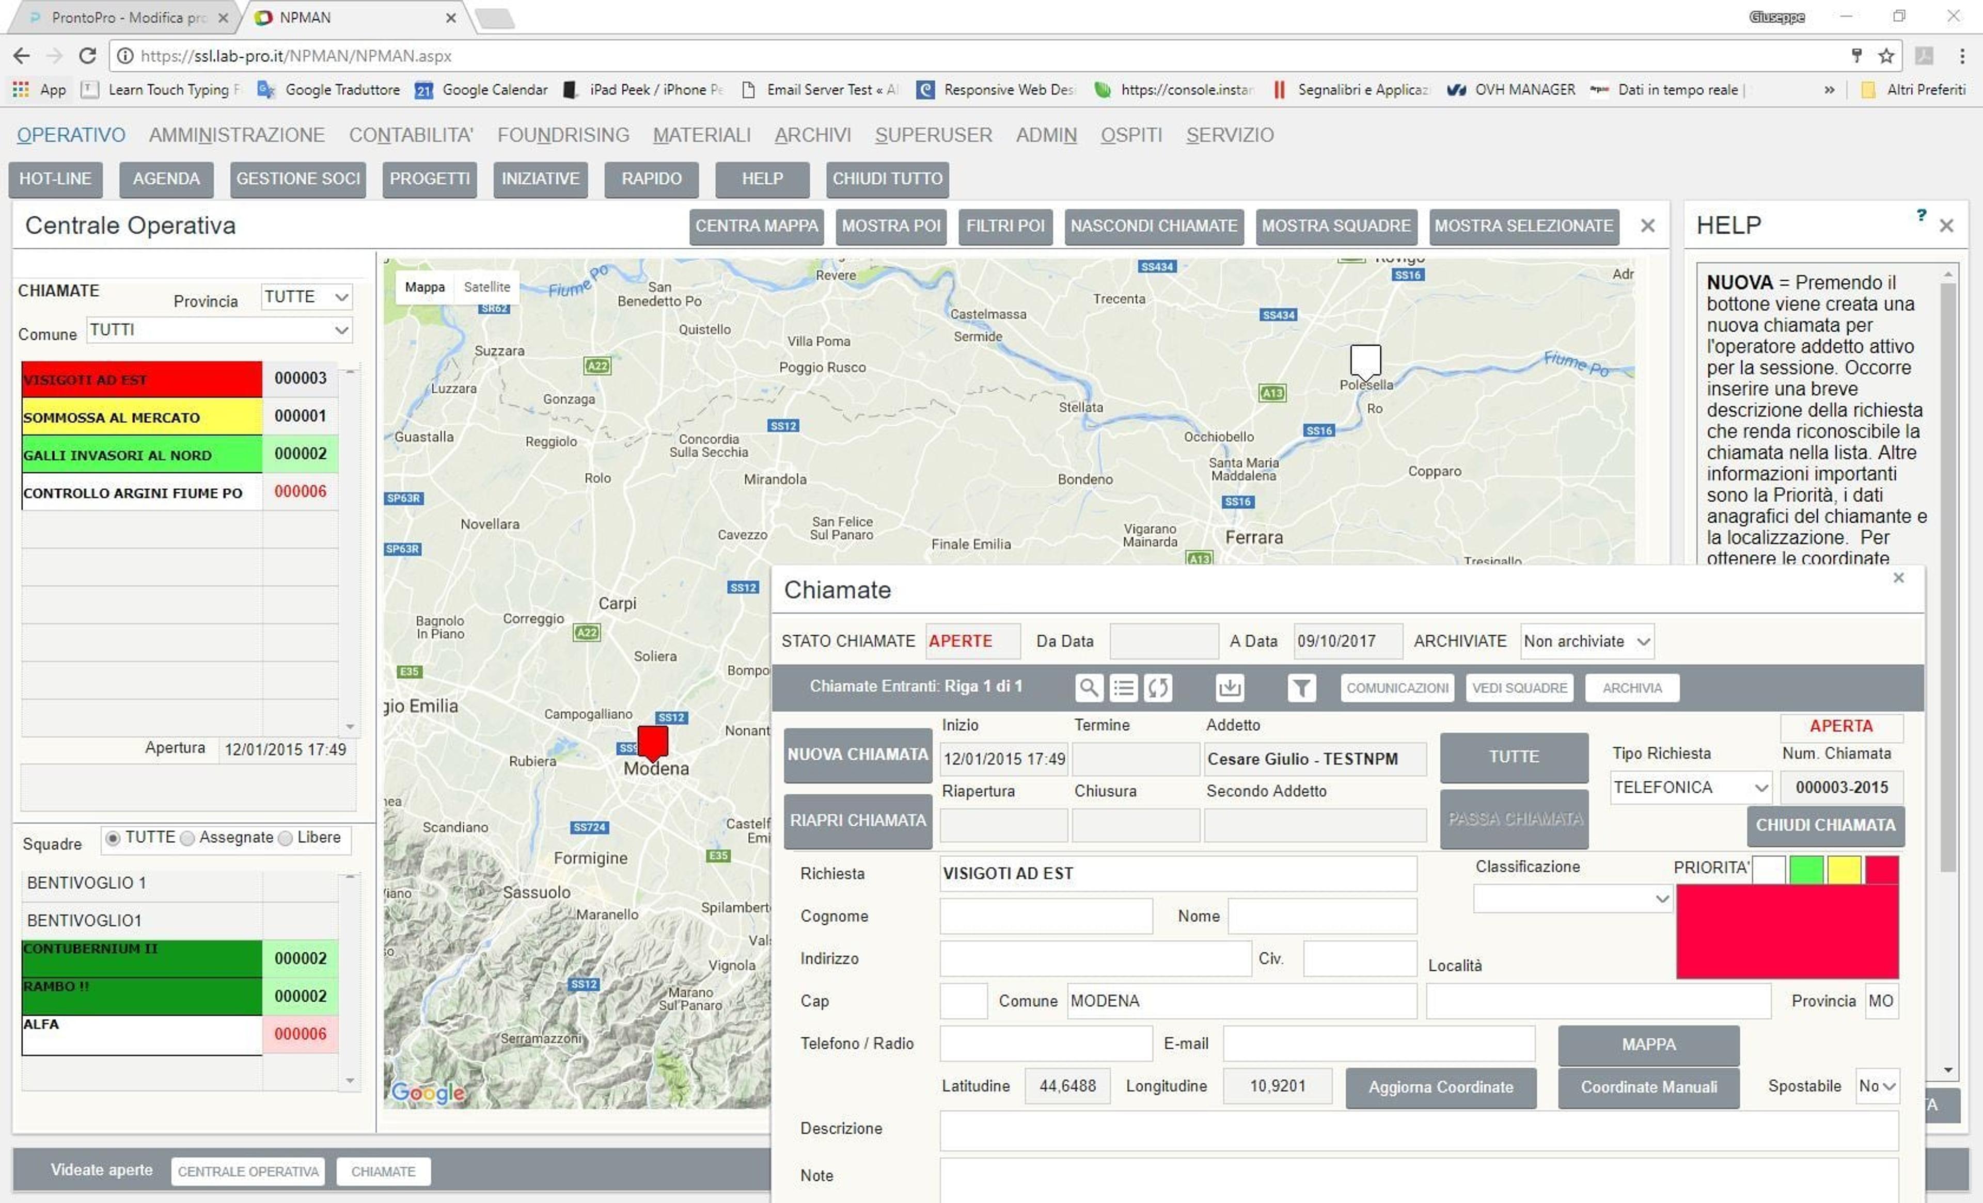Select the yellow priority swatch
1983x1203 pixels.
[1844, 870]
